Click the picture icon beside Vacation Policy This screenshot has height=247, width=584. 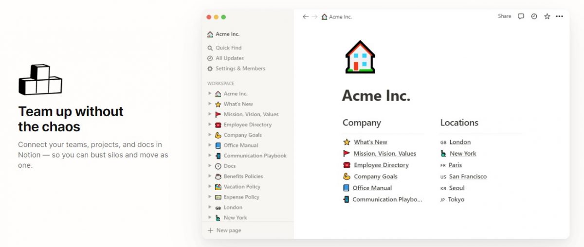point(218,187)
